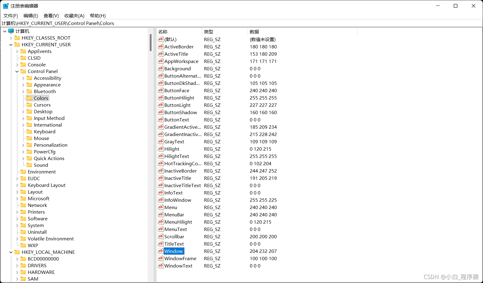The width and height of the screenshot is (483, 283).
Task: Open the 帮助(H) menu
Action: 98,16
